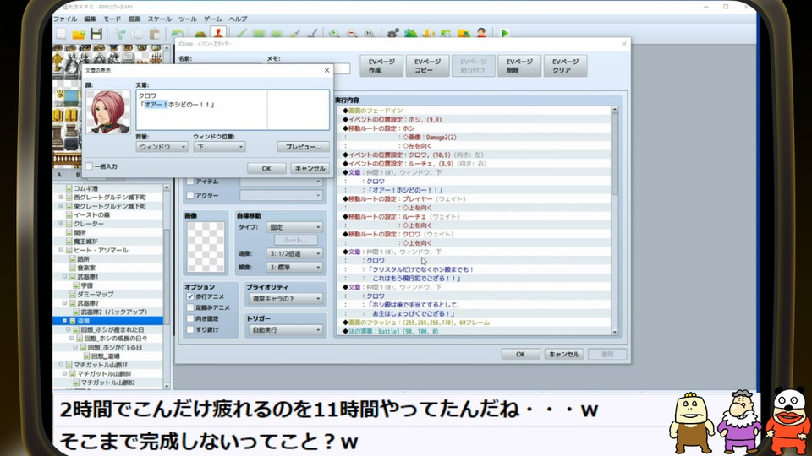Click the Zoom In magnifier icon
Screen dimensions: 812x456
(334, 34)
